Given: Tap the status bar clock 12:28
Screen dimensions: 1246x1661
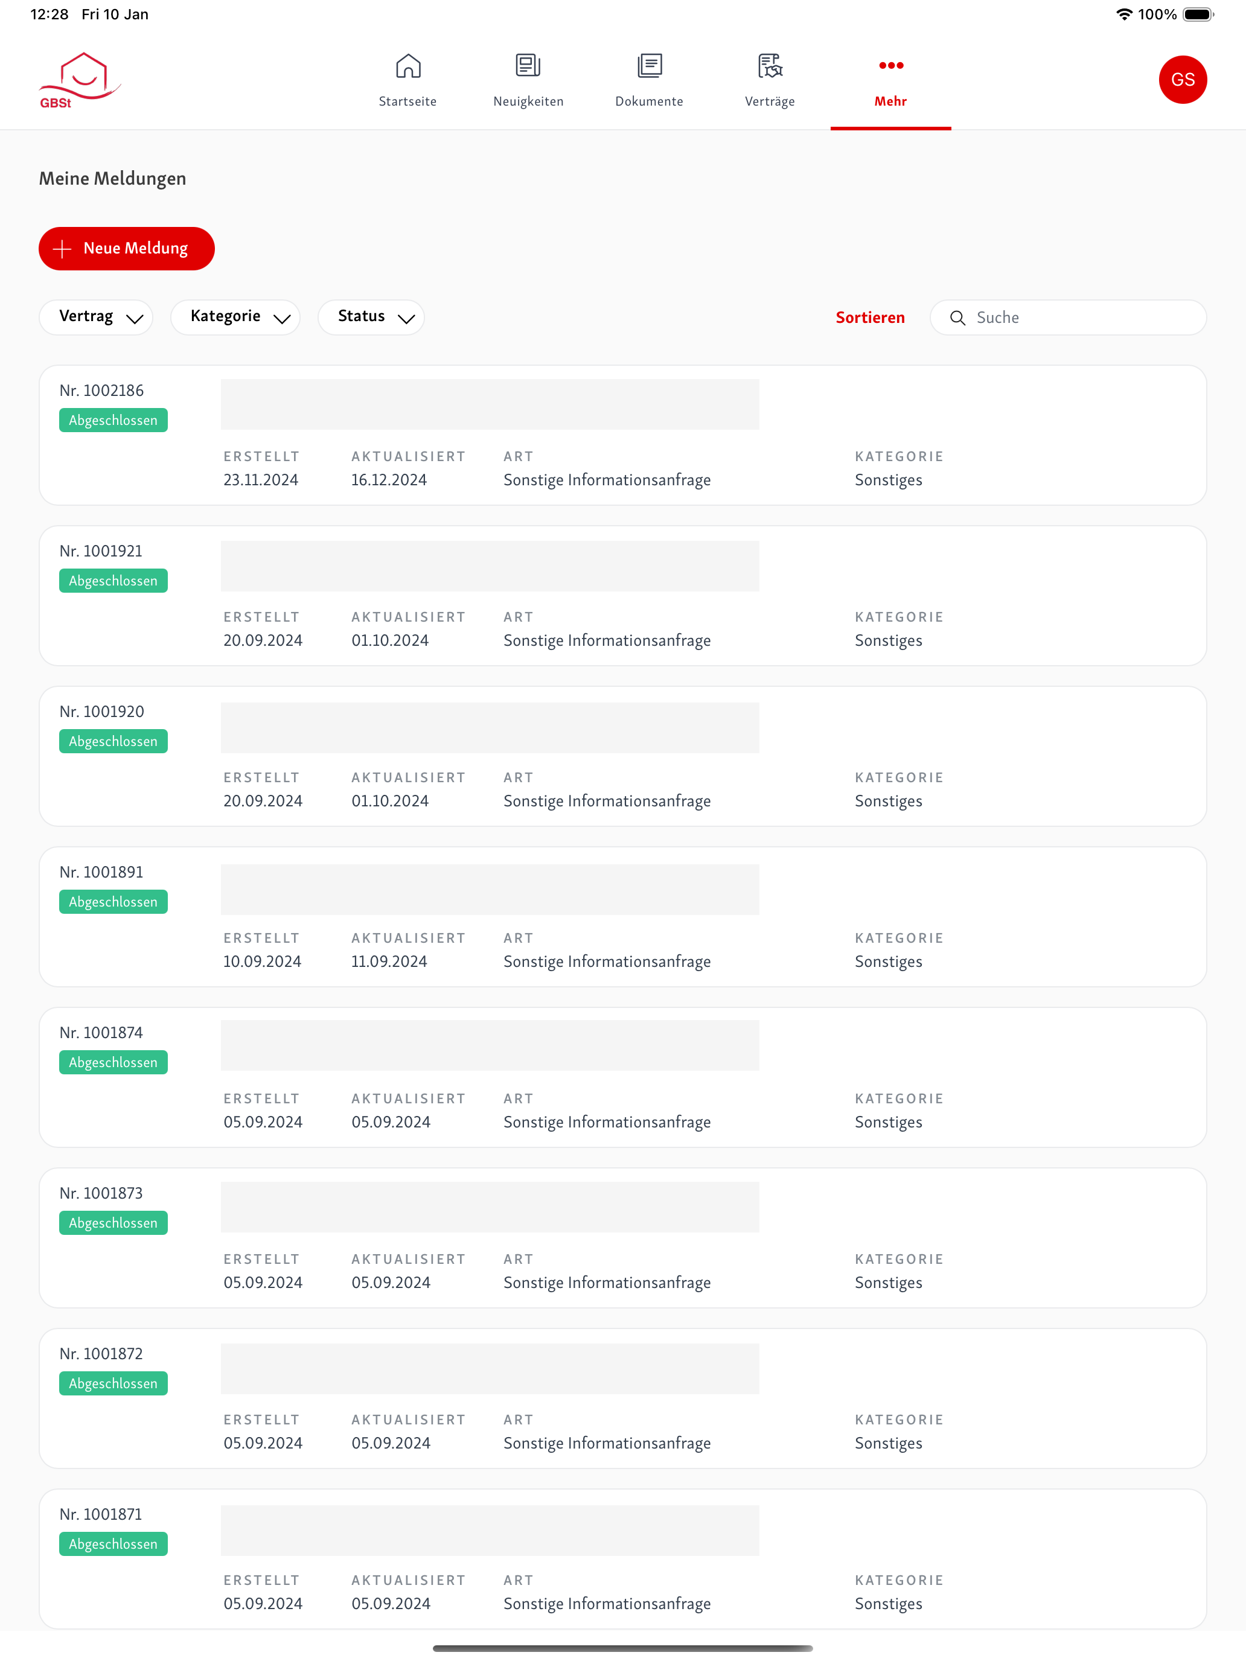Looking at the screenshot, I should [50, 14].
